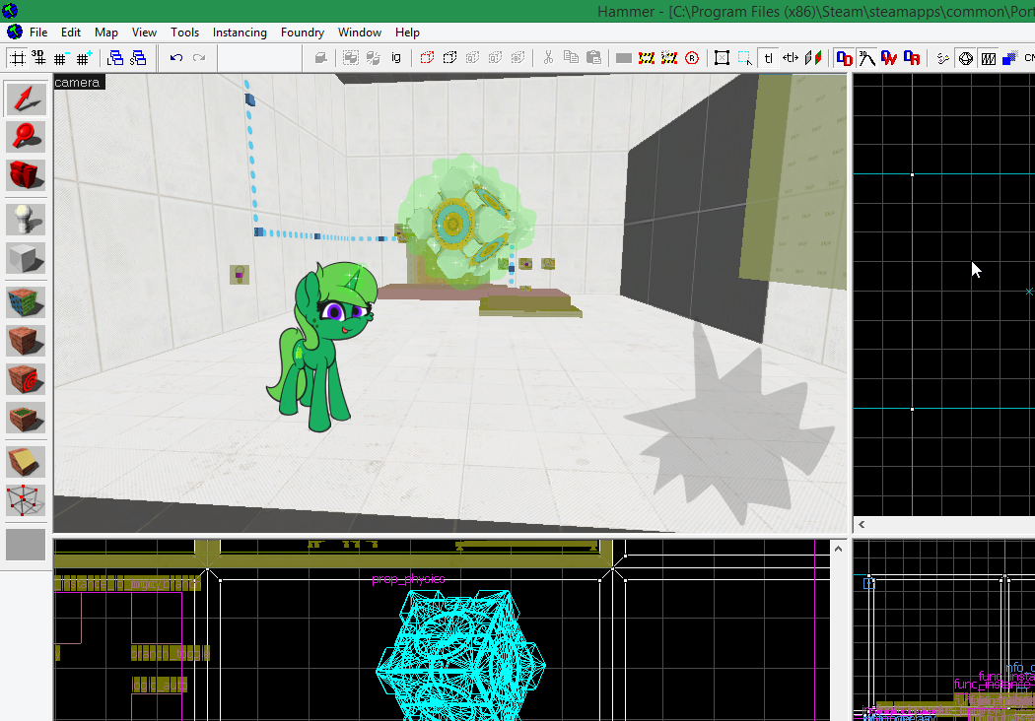Choose the Clipping tool
The image size is (1035, 721).
(x=26, y=462)
